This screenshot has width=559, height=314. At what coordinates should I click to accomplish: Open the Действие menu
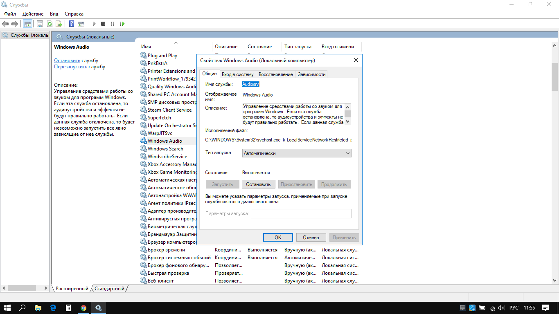pyautogui.click(x=33, y=14)
